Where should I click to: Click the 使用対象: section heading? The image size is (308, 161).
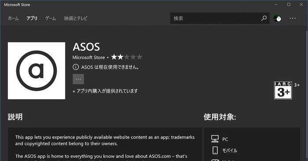point(220,117)
